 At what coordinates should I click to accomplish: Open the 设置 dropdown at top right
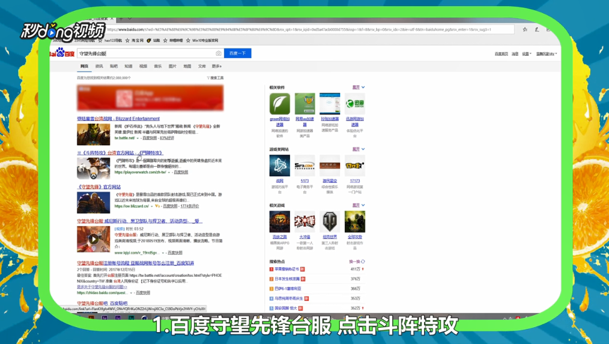527,54
